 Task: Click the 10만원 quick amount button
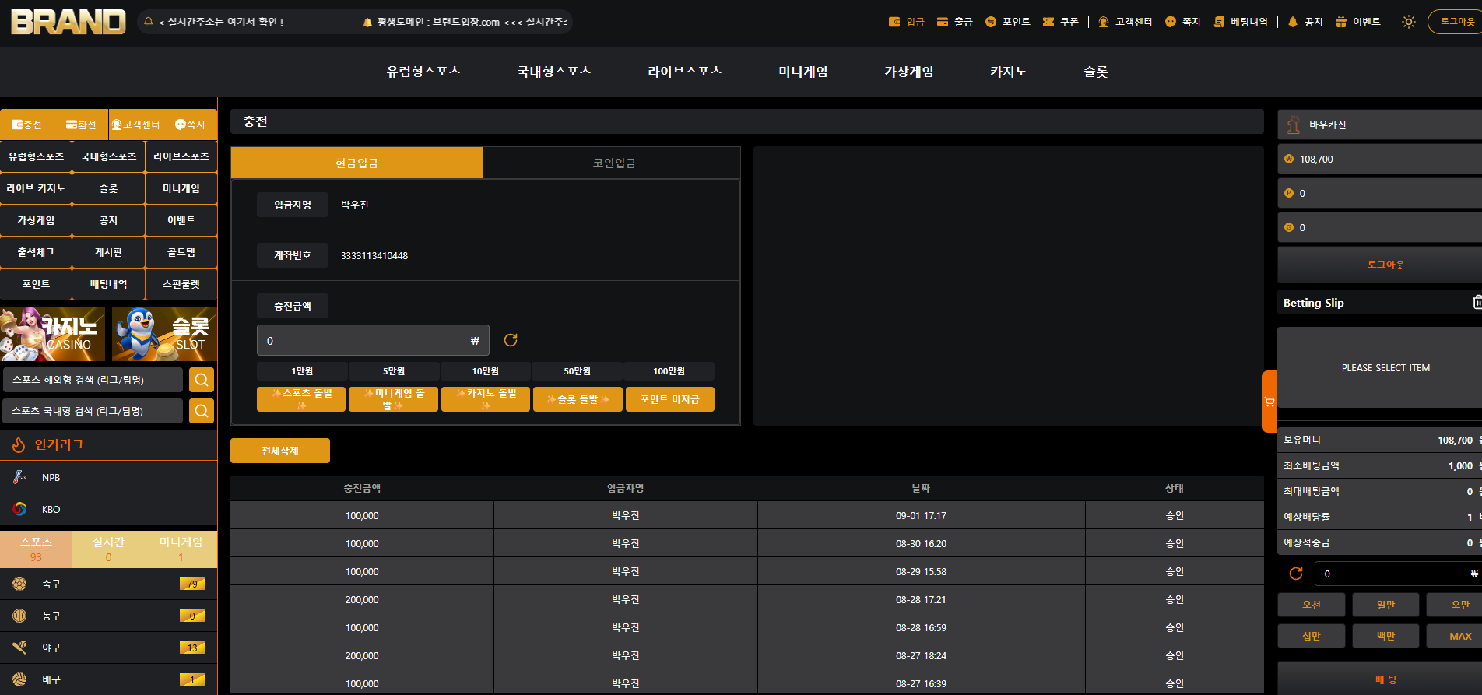click(x=486, y=371)
